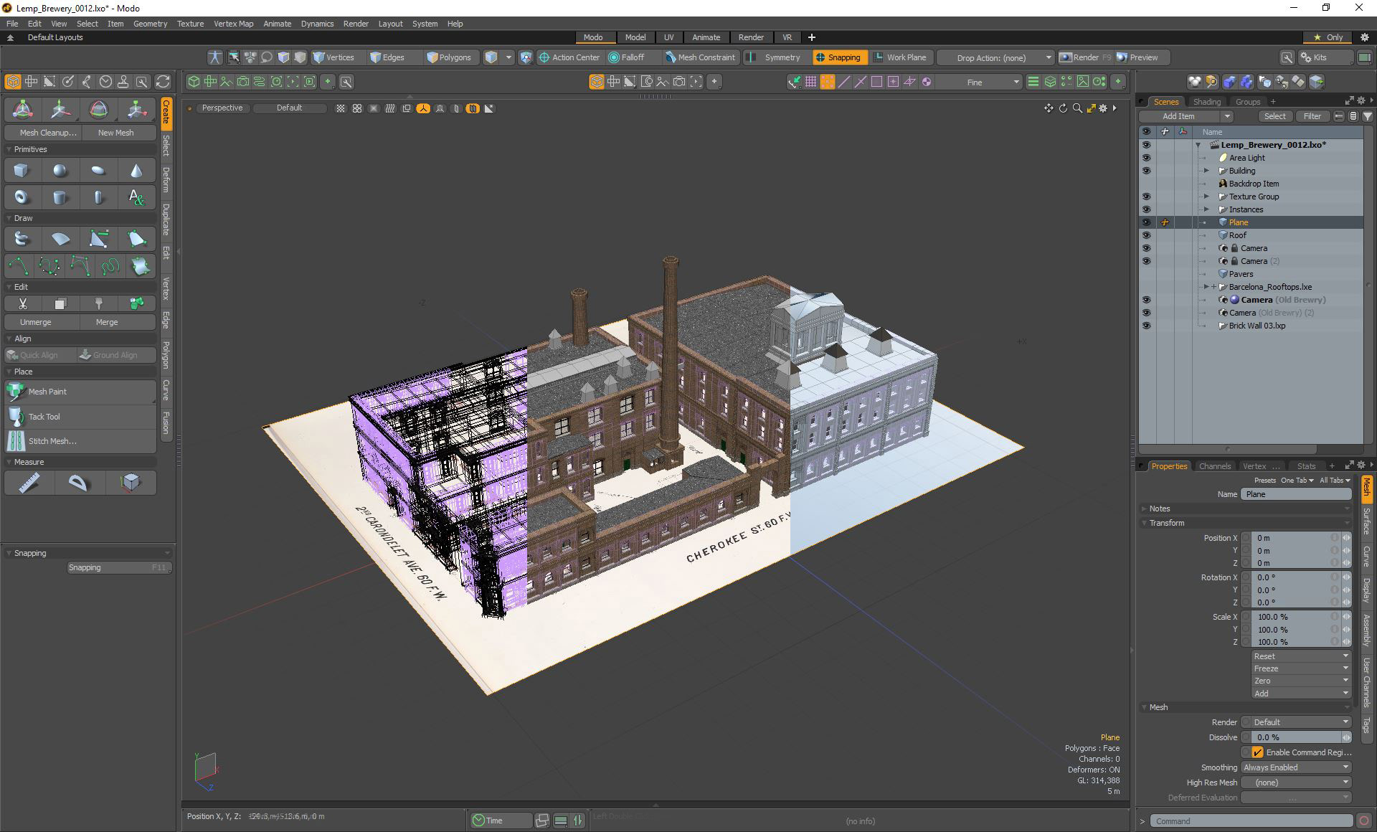This screenshot has height=832, width=1377.
Task: Toggle Enable Command Regions checkbox
Action: [1257, 752]
